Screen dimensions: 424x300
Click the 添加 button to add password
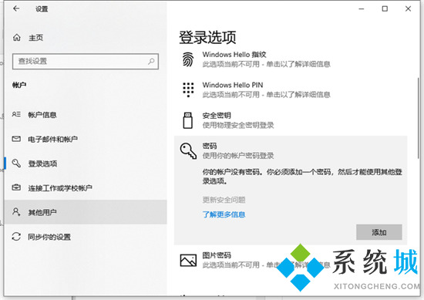coord(379,232)
